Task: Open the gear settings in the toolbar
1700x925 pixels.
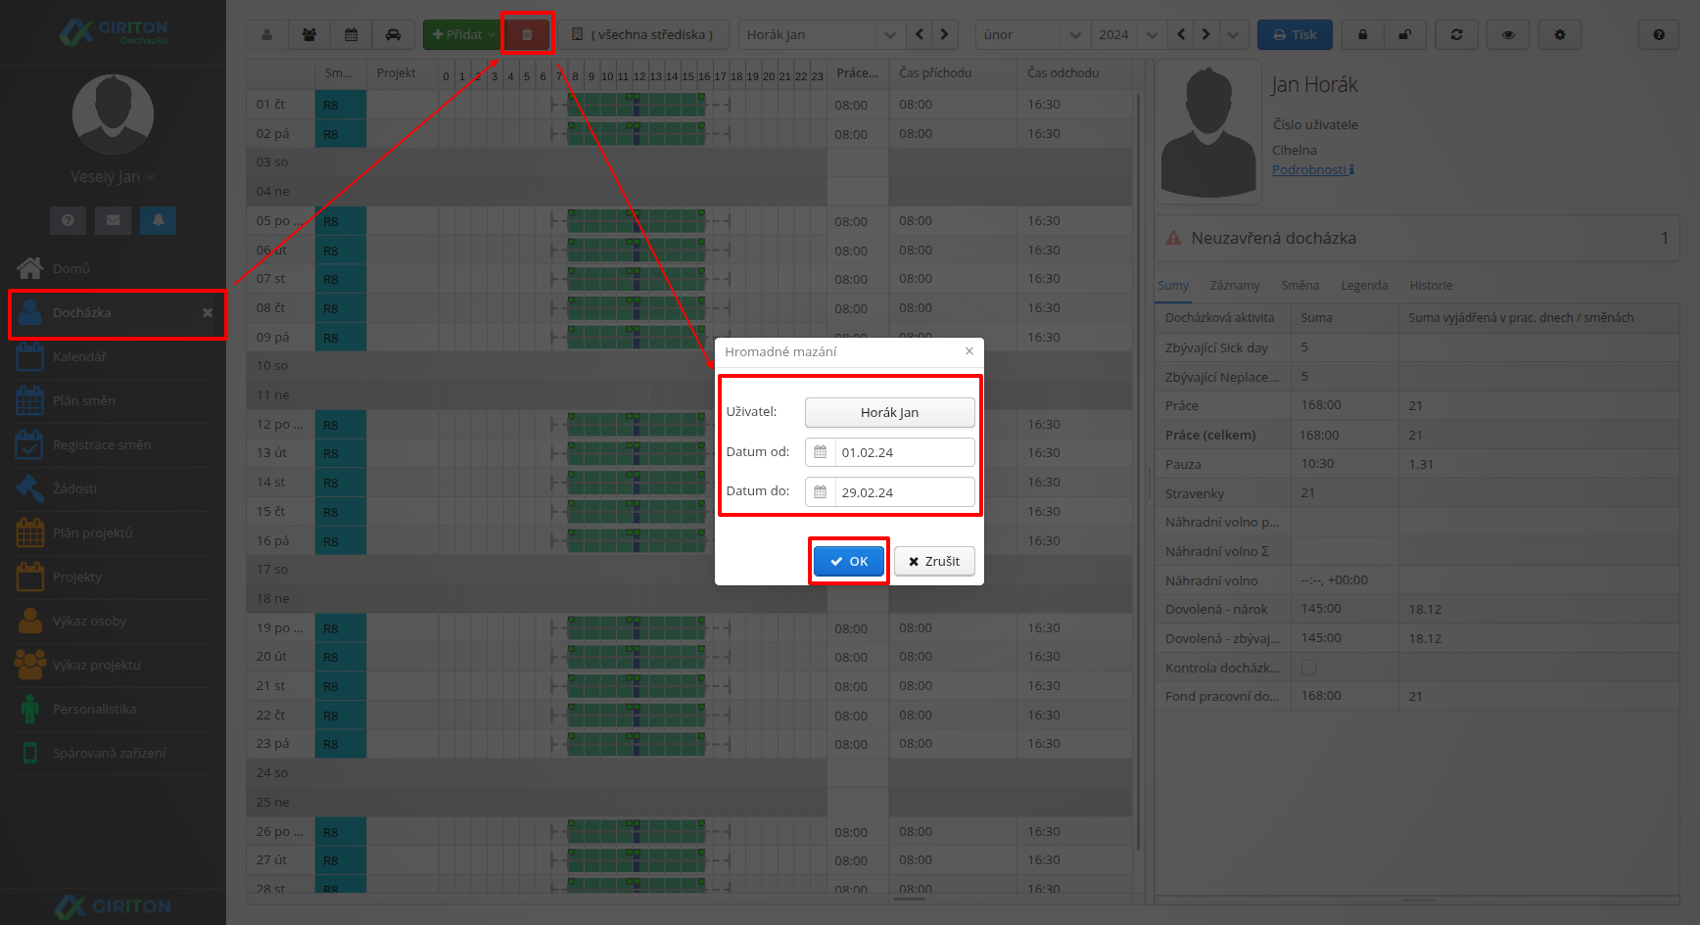Action: click(1560, 35)
